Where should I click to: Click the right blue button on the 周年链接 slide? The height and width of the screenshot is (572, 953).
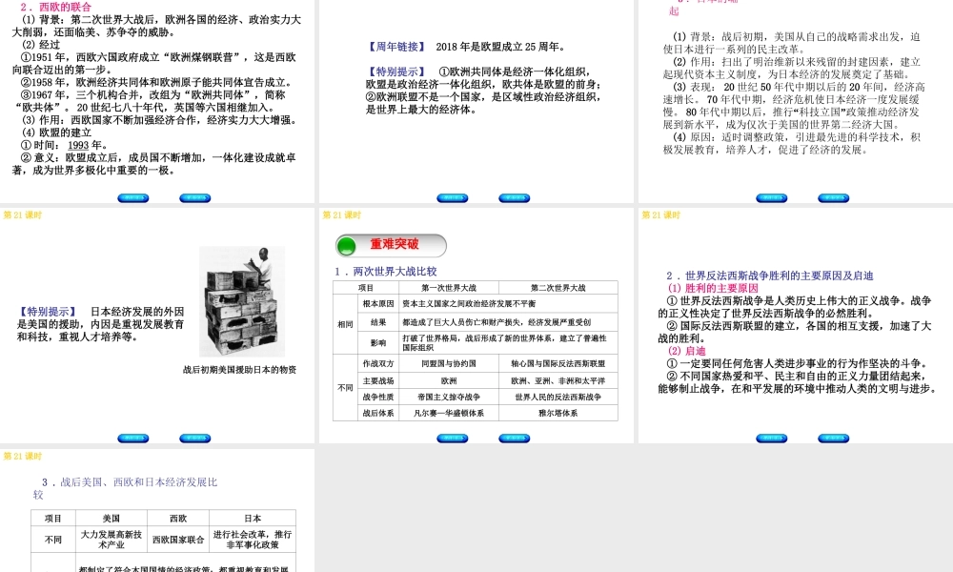pos(515,198)
